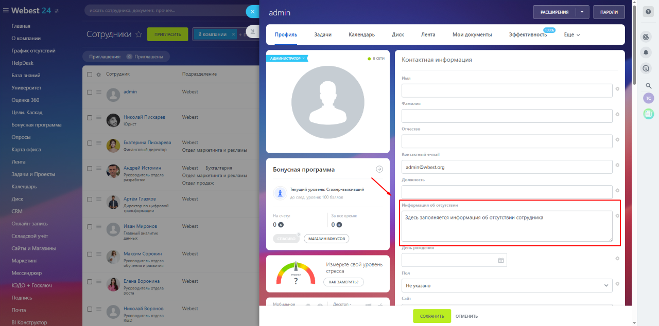This screenshot has width=659, height=326.
Task: Open the chat messages icon in right sidebar
Action: coord(646,68)
